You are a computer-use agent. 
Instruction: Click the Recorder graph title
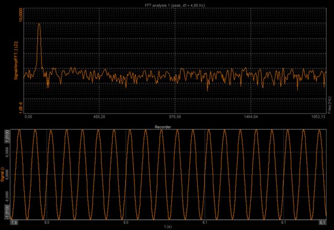tap(163, 127)
